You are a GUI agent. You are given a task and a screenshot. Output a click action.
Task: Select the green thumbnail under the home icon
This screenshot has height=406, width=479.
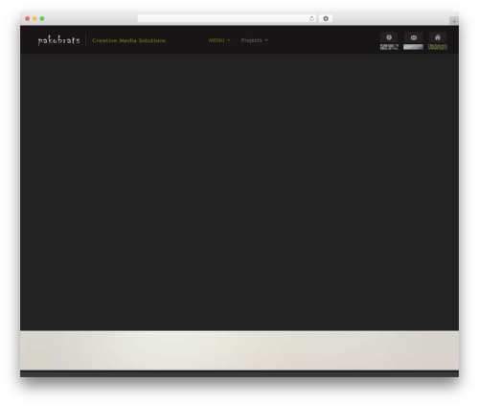point(438,47)
